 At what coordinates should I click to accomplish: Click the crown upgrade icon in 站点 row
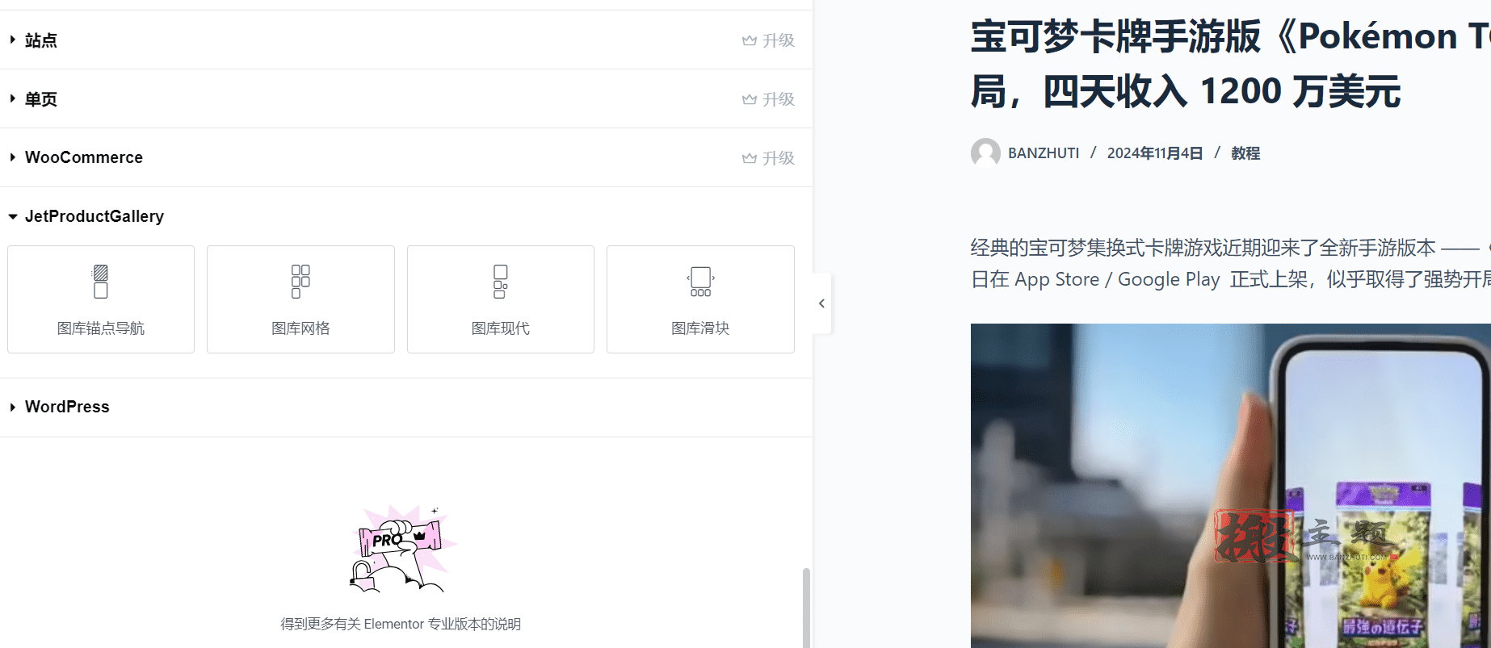[x=750, y=40]
